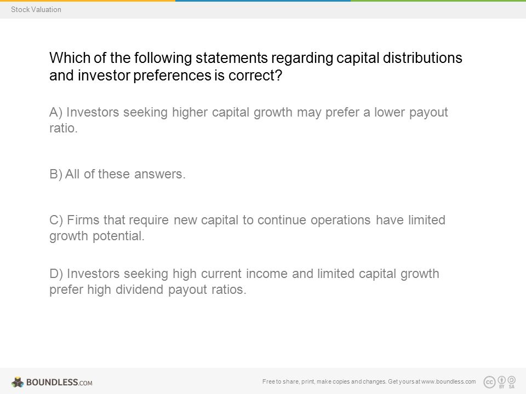Click the green segment of top bar
The image size is (526, 394).
pyautogui.click(x=438, y=1)
